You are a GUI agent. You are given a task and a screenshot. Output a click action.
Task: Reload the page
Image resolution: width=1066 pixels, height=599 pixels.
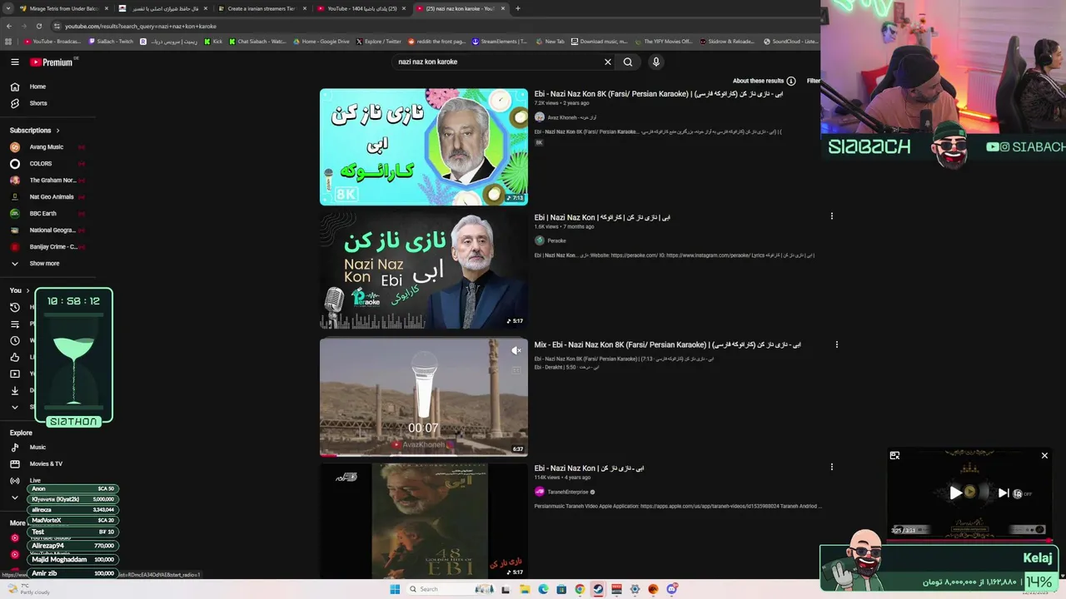click(x=38, y=26)
